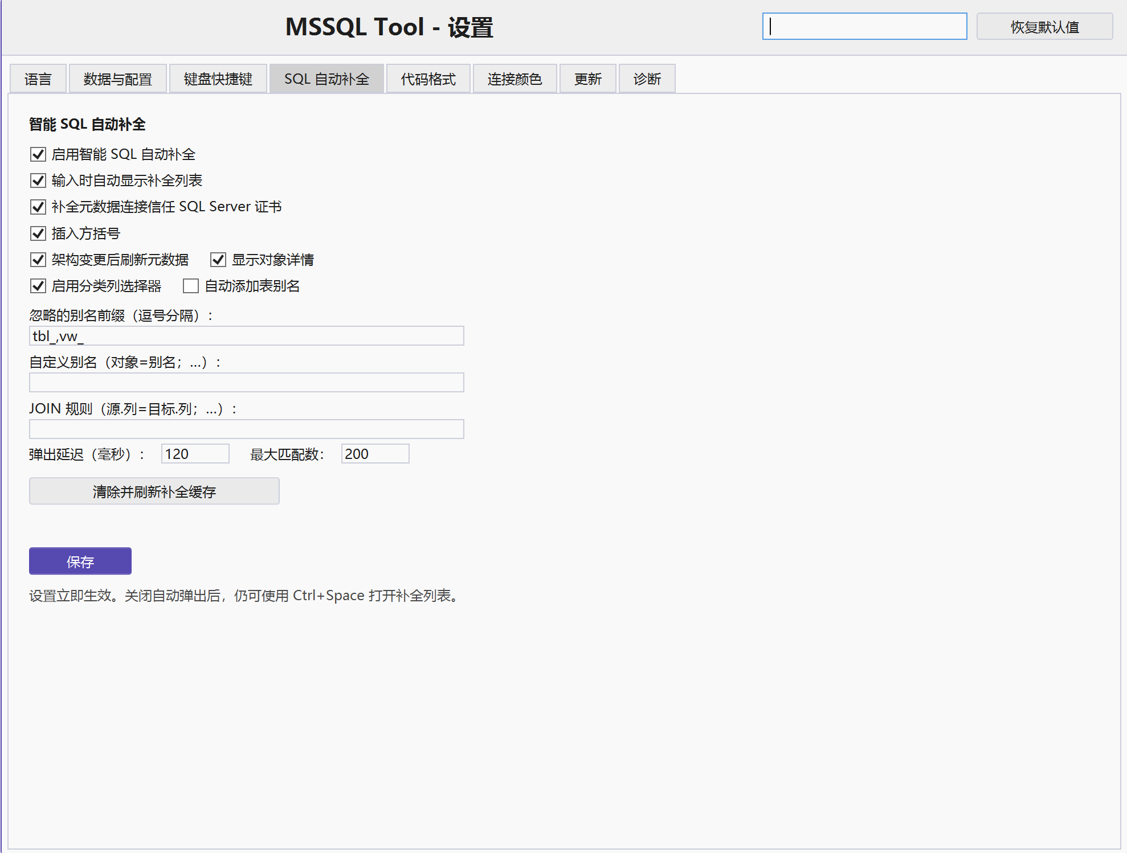Click the purple 保存 button
1127x853 pixels.
pos(80,561)
